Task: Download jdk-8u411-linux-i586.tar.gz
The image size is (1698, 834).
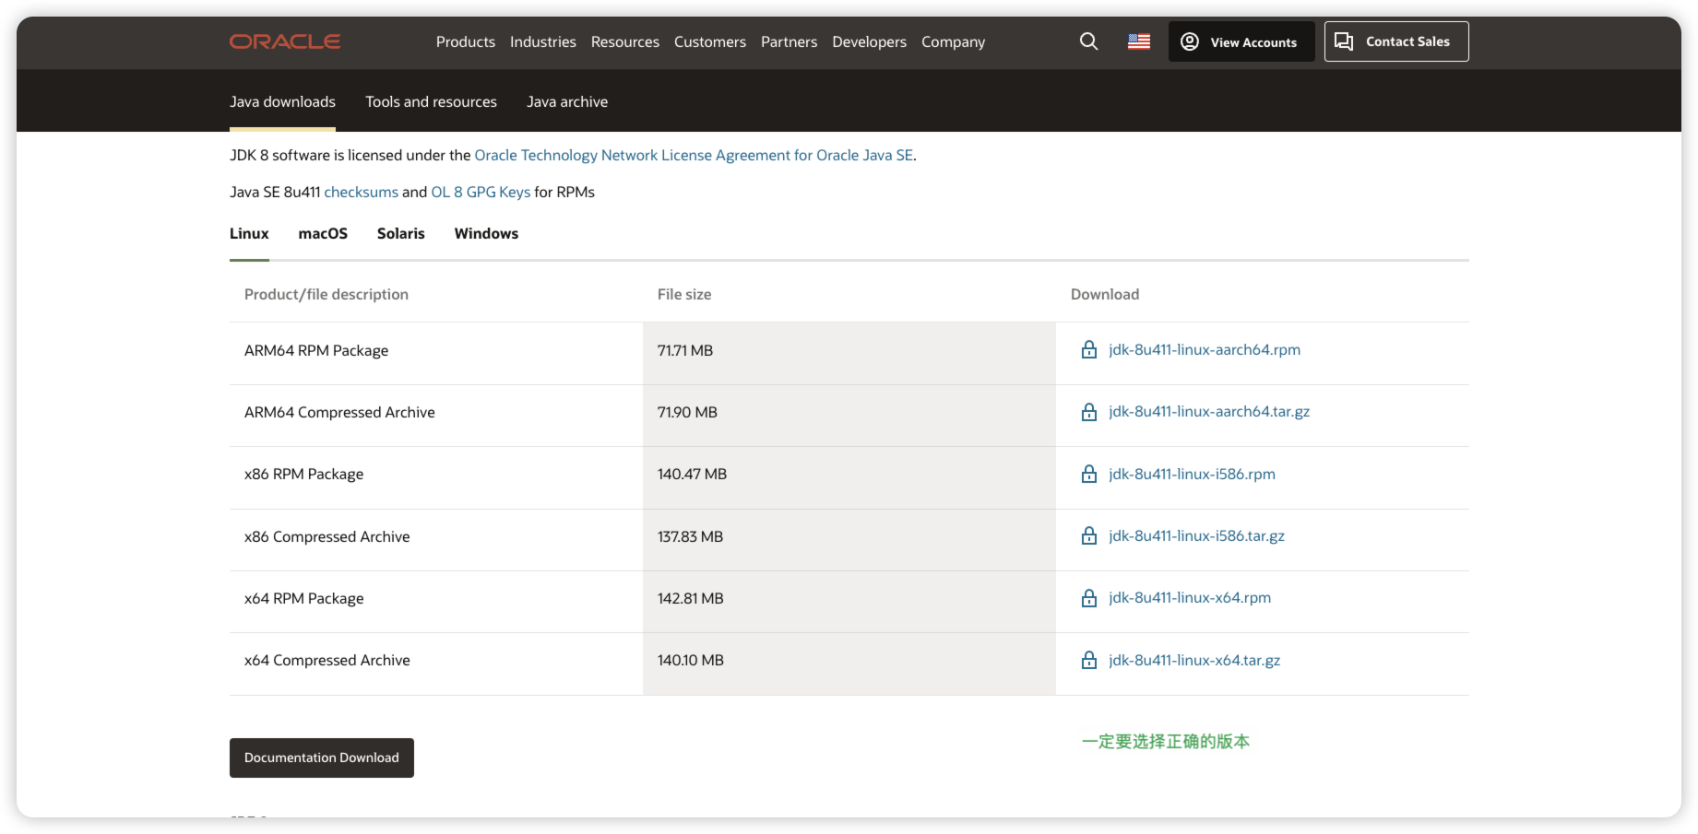Action: 1196,536
